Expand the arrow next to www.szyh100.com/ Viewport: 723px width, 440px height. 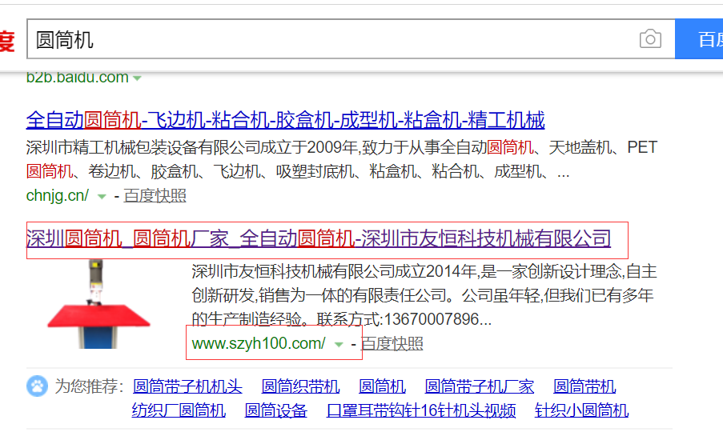tap(339, 344)
